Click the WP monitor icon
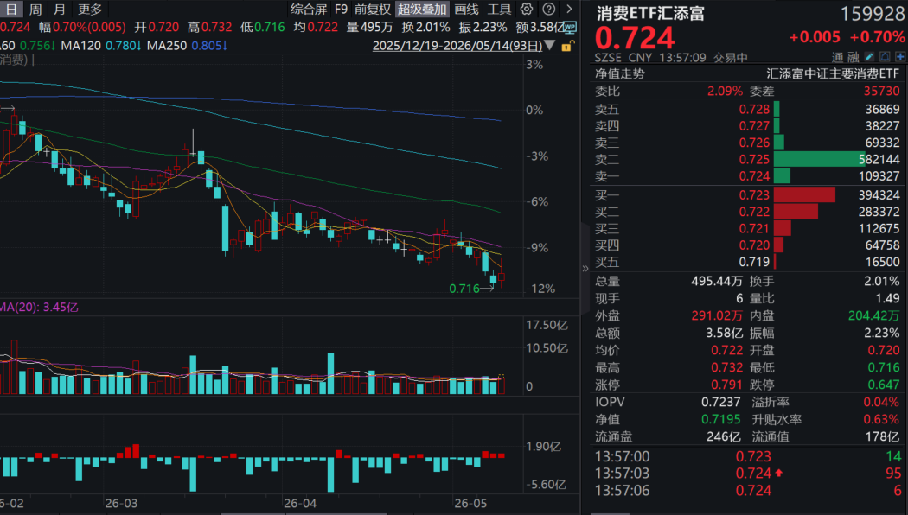Image resolution: width=908 pixels, height=515 pixels. [570, 27]
